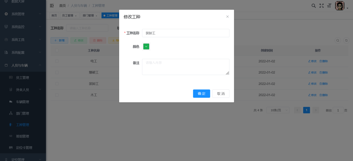Click the 工种名称 input containing 装卸工
This screenshot has width=353, height=161.
pyautogui.click(x=186, y=33)
